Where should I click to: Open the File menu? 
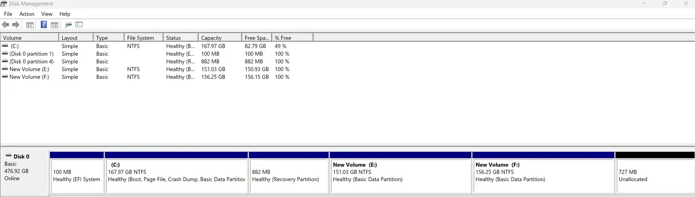pos(8,14)
